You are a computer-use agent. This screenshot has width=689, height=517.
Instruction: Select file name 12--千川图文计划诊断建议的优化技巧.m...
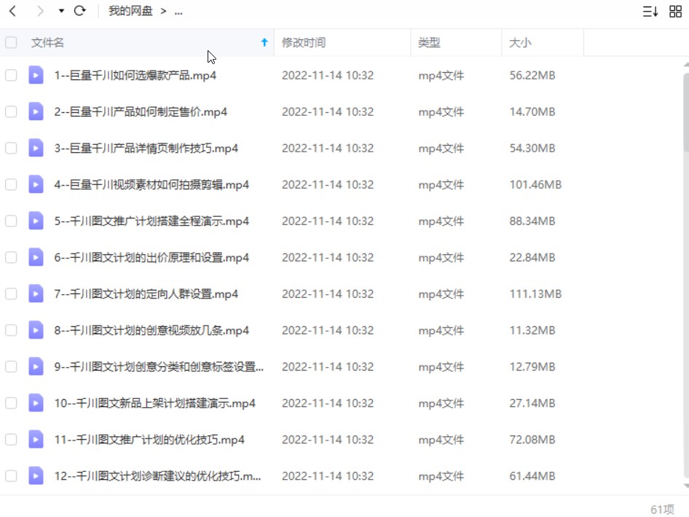(157, 477)
